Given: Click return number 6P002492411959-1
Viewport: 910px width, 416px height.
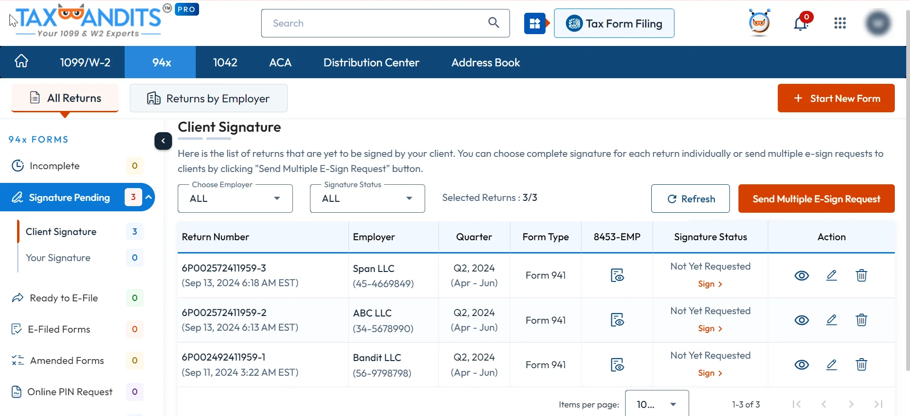Looking at the screenshot, I should pos(223,357).
